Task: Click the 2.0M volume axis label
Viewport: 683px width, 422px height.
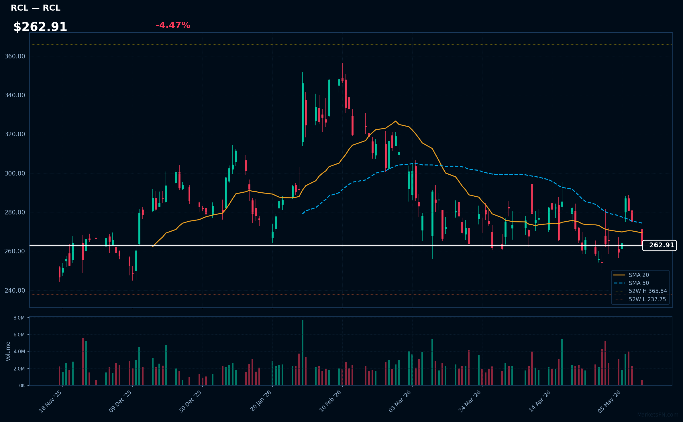Action: pos(19,368)
